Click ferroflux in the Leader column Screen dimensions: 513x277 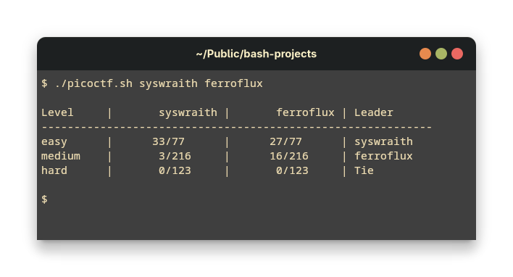coord(383,156)
